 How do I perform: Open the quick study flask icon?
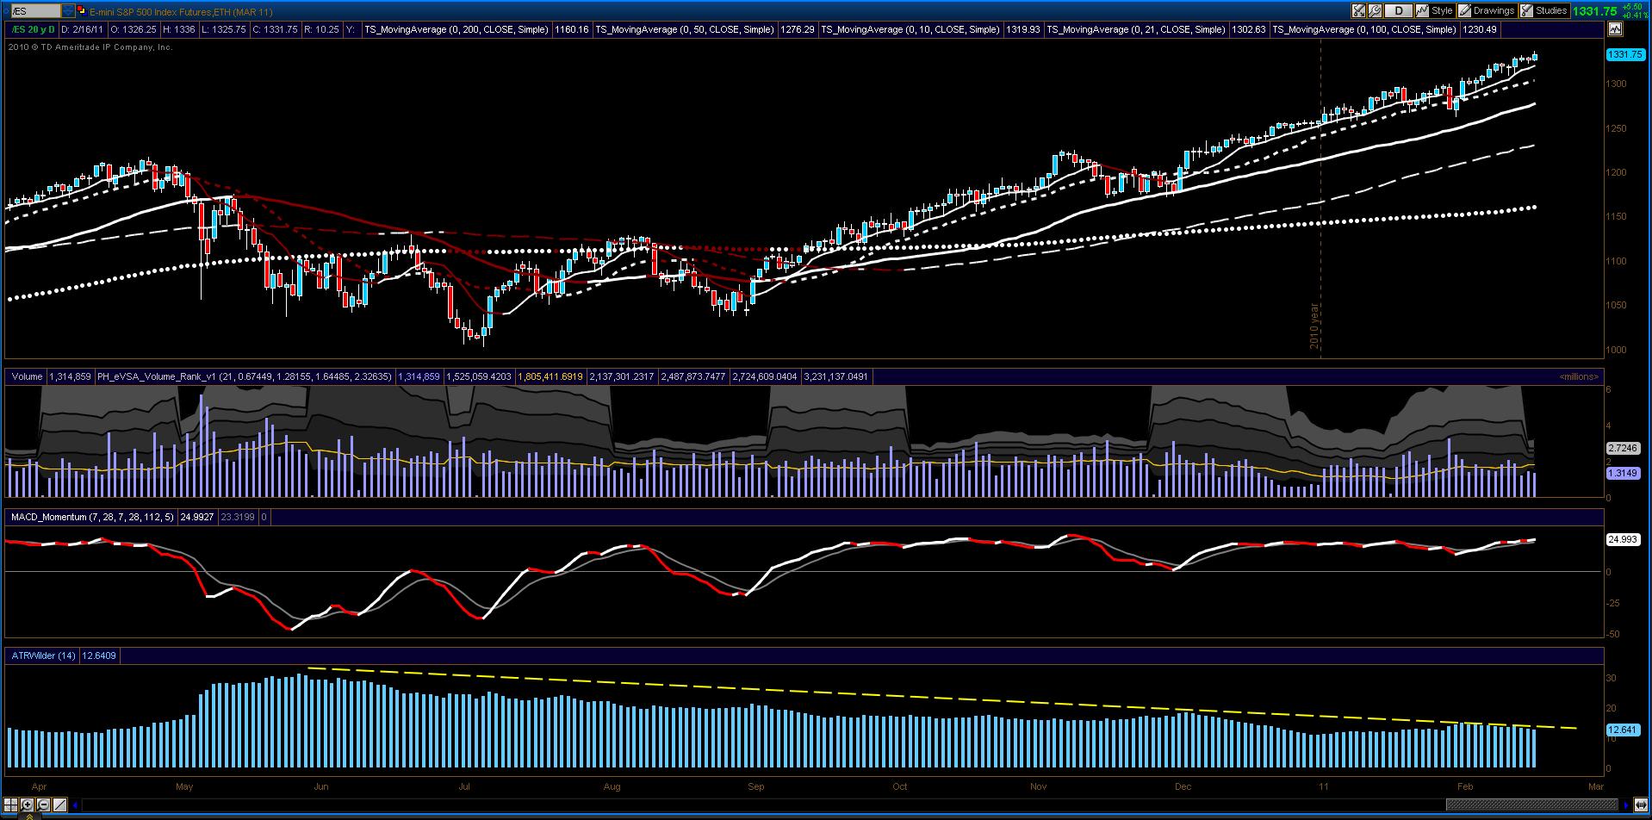1358,11
